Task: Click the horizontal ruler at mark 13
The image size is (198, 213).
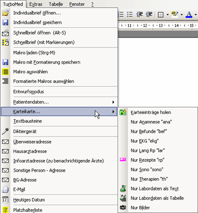Action: click(161, 26)
